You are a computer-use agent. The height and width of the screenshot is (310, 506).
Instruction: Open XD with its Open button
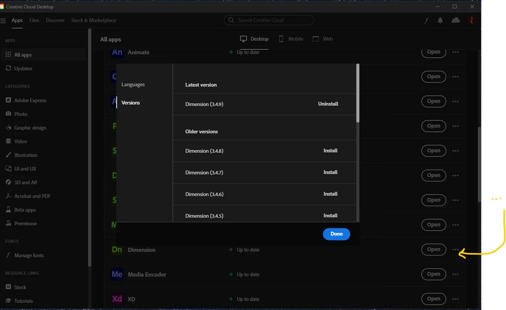(434, 299)
